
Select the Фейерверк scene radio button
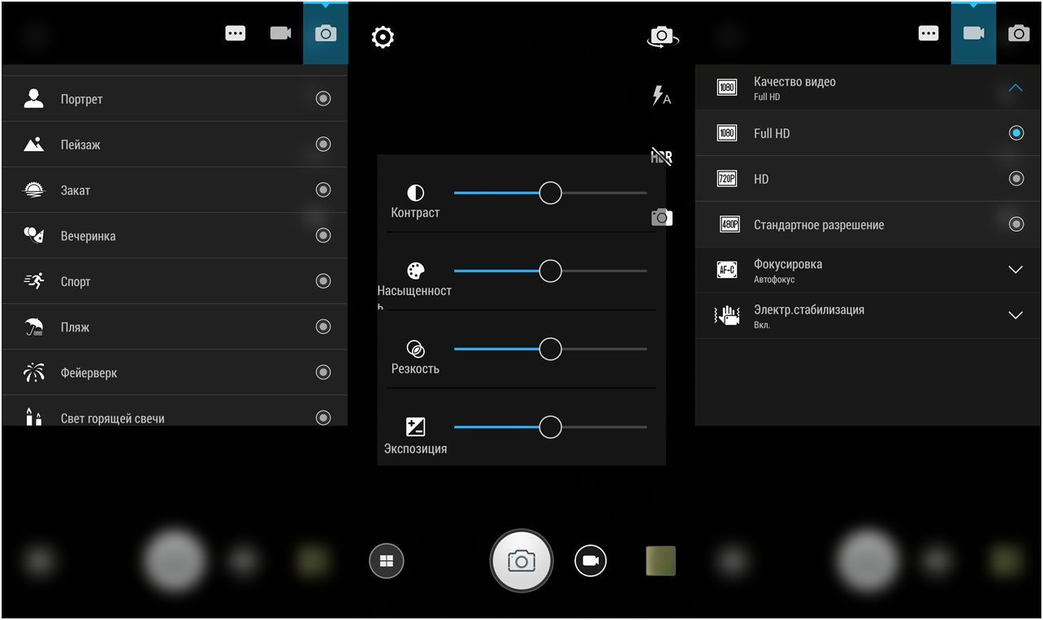[323, 373]
